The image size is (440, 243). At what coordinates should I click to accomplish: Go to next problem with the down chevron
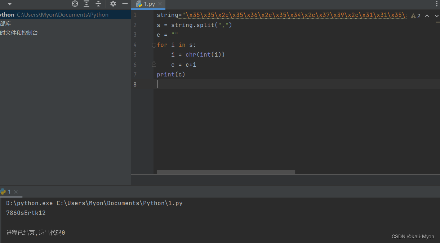(x=436, y=16)
